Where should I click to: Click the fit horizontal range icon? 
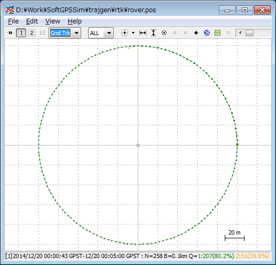pos(143,33)
